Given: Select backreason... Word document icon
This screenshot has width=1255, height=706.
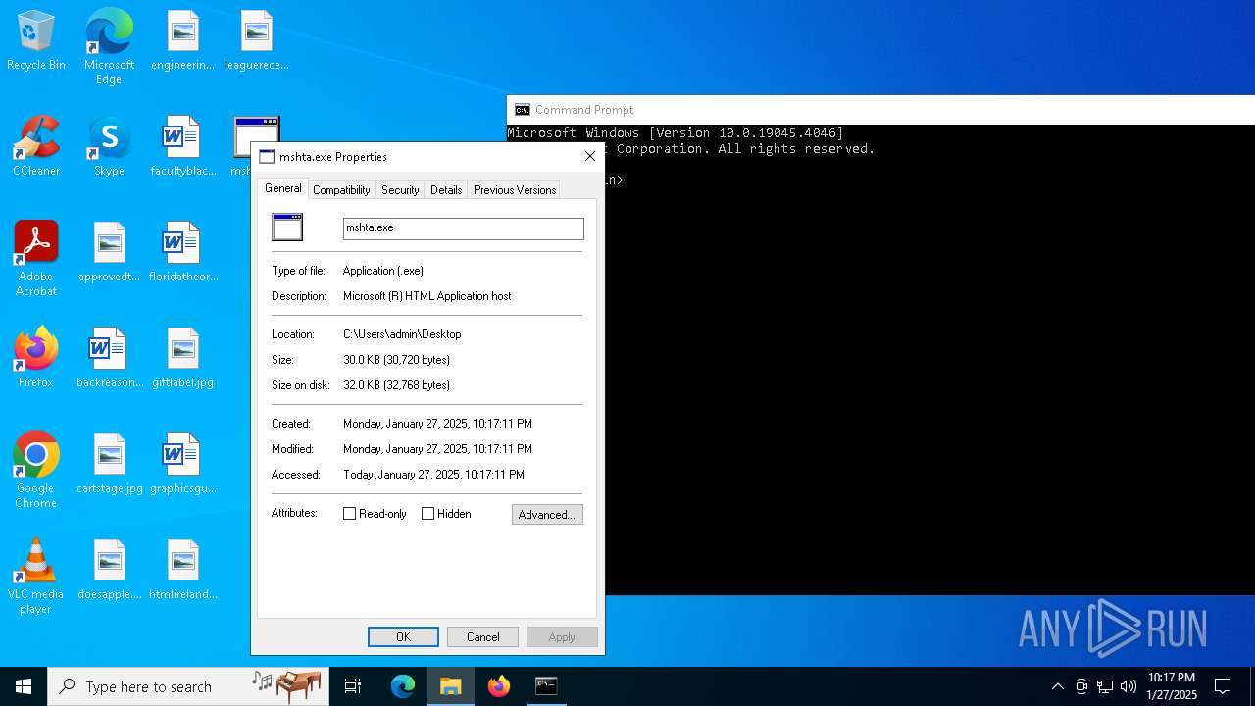Looking at the screenshot, I should [109, 358].
